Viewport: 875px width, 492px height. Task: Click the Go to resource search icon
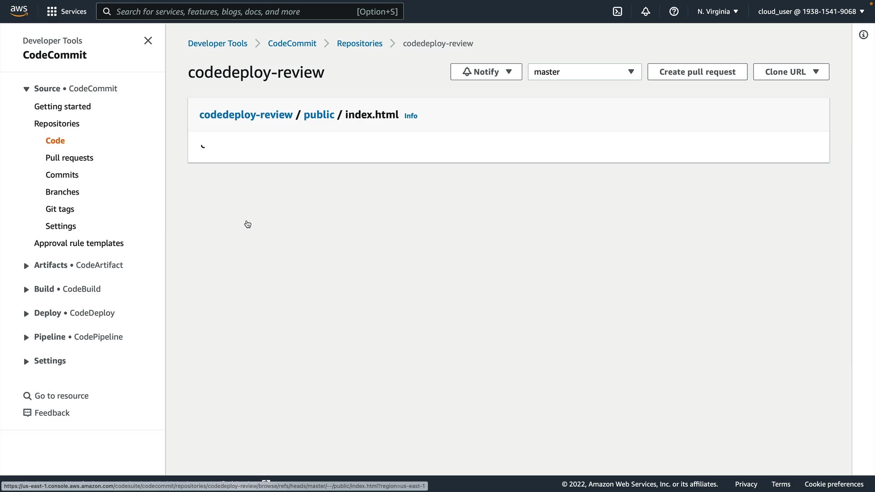pos(27,396)
